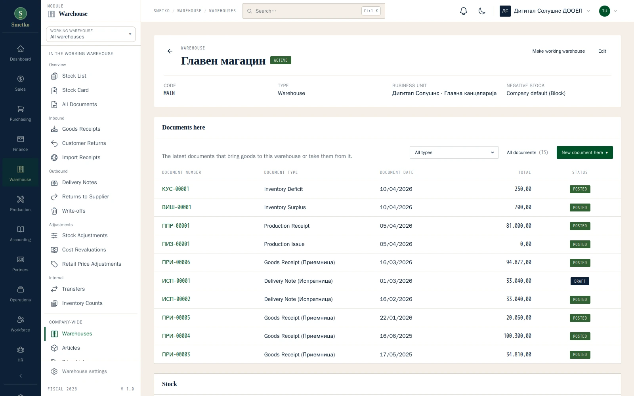Screen dimensions: 634x396
Task: Click the Smetko logo
Action: point(20,17)
